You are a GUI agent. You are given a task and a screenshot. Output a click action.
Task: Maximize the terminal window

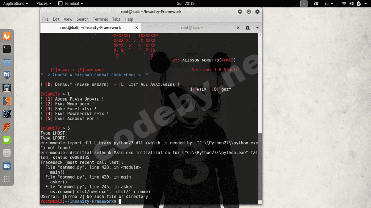(249, 12)
